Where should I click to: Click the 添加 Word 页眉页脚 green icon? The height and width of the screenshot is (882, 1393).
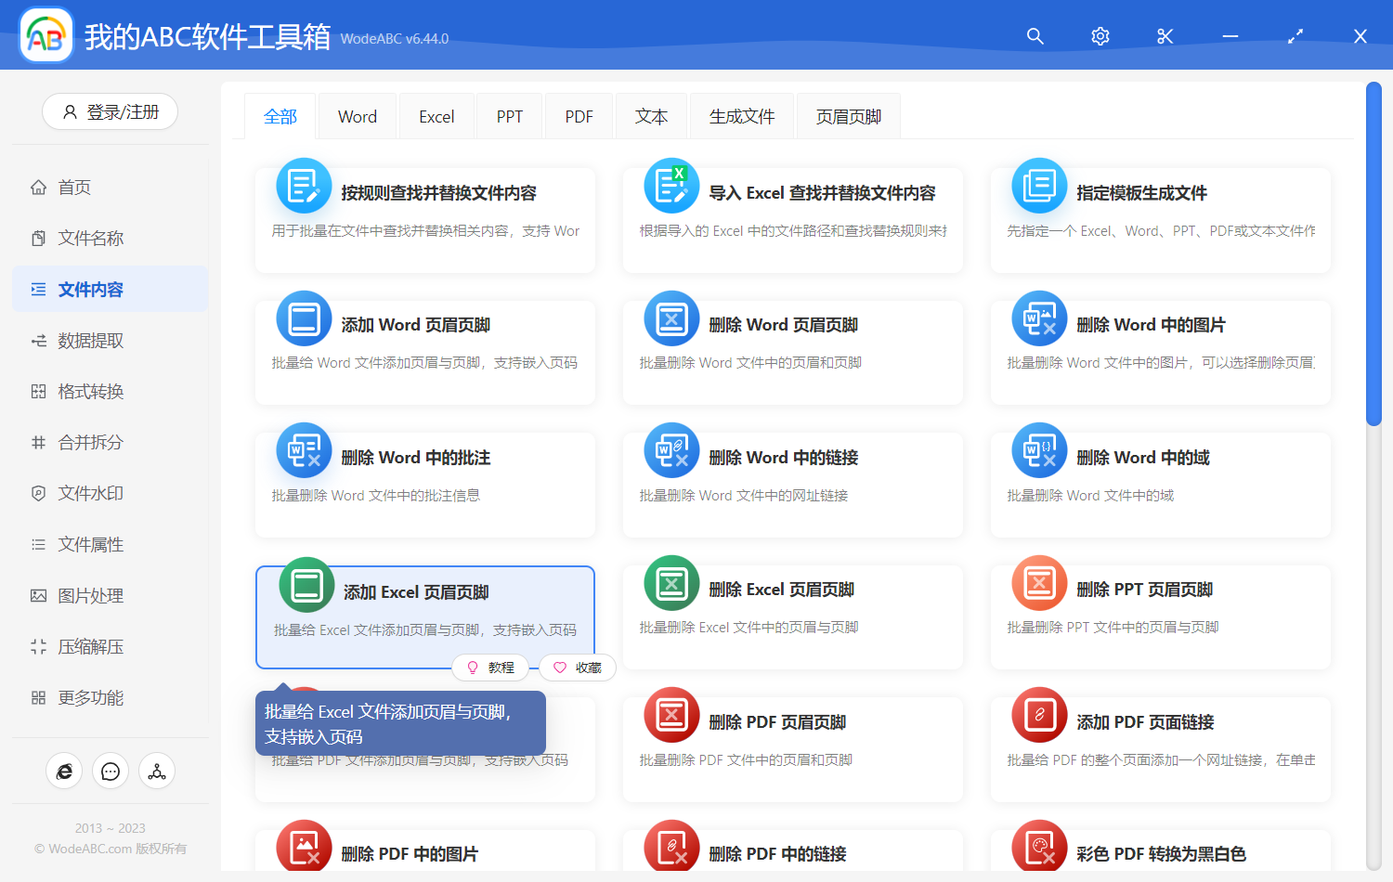(x=304, y=318)
